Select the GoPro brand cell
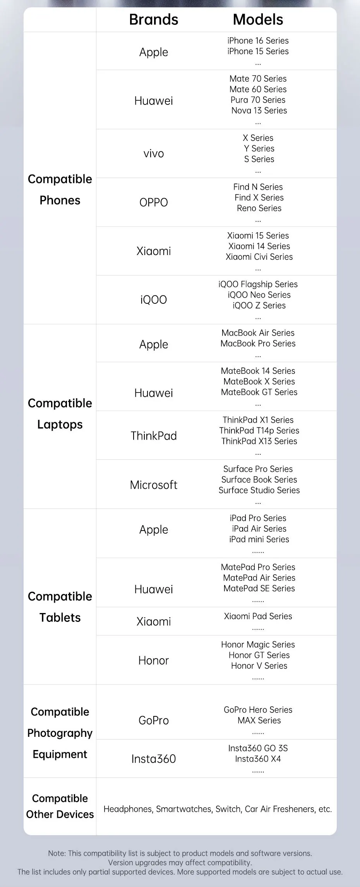Screen dimensions: 360x887 coord(154,720)
